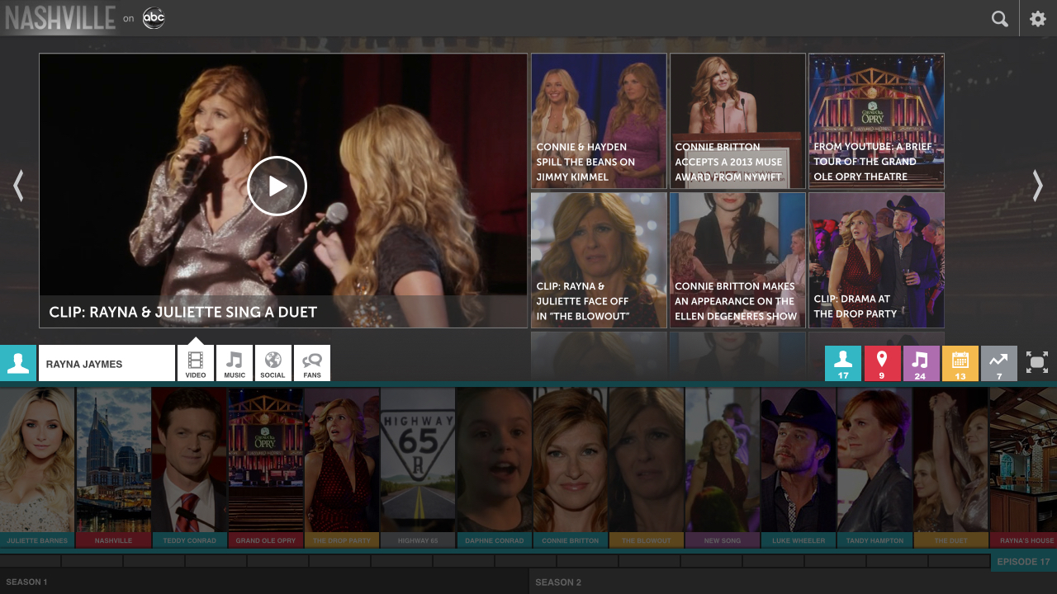Open the search magnifier icon
This screenshot has height=594, width=1057.
pyautogui.click(x=999, y=18)
